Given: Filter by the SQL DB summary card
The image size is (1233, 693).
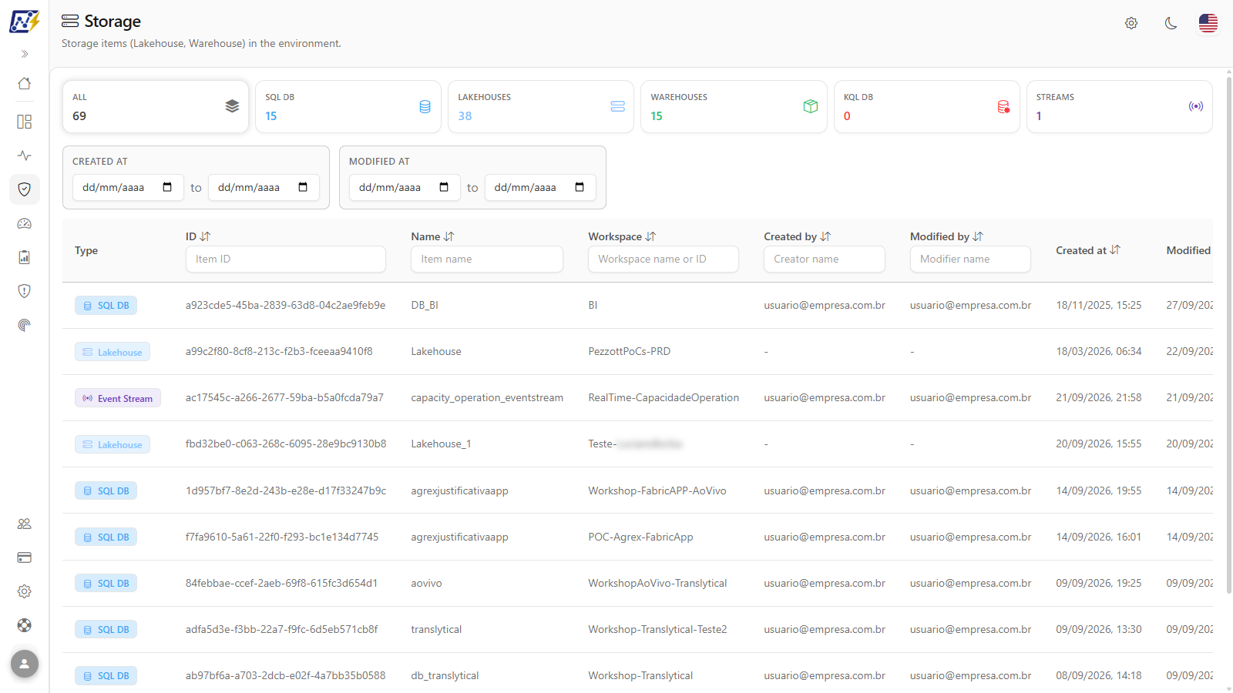Looking at the screenshot, I should click(348, 107).
